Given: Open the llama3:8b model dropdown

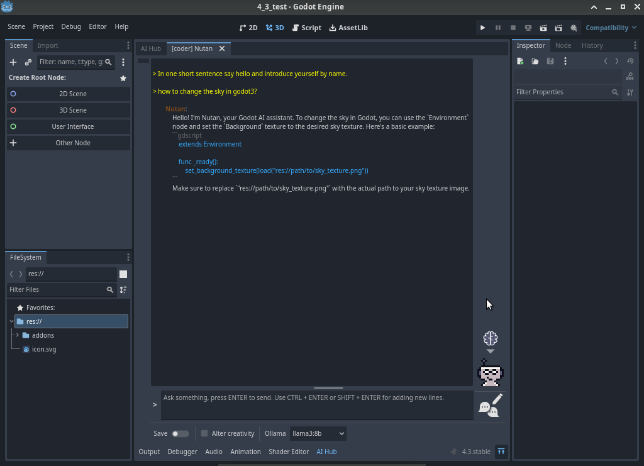Looking at the screenshot, I should coord(318,433).
